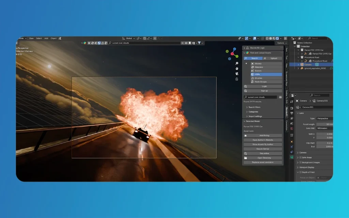
Task: Toggle snapping magnet in viewport header
Action: (145, 38)
